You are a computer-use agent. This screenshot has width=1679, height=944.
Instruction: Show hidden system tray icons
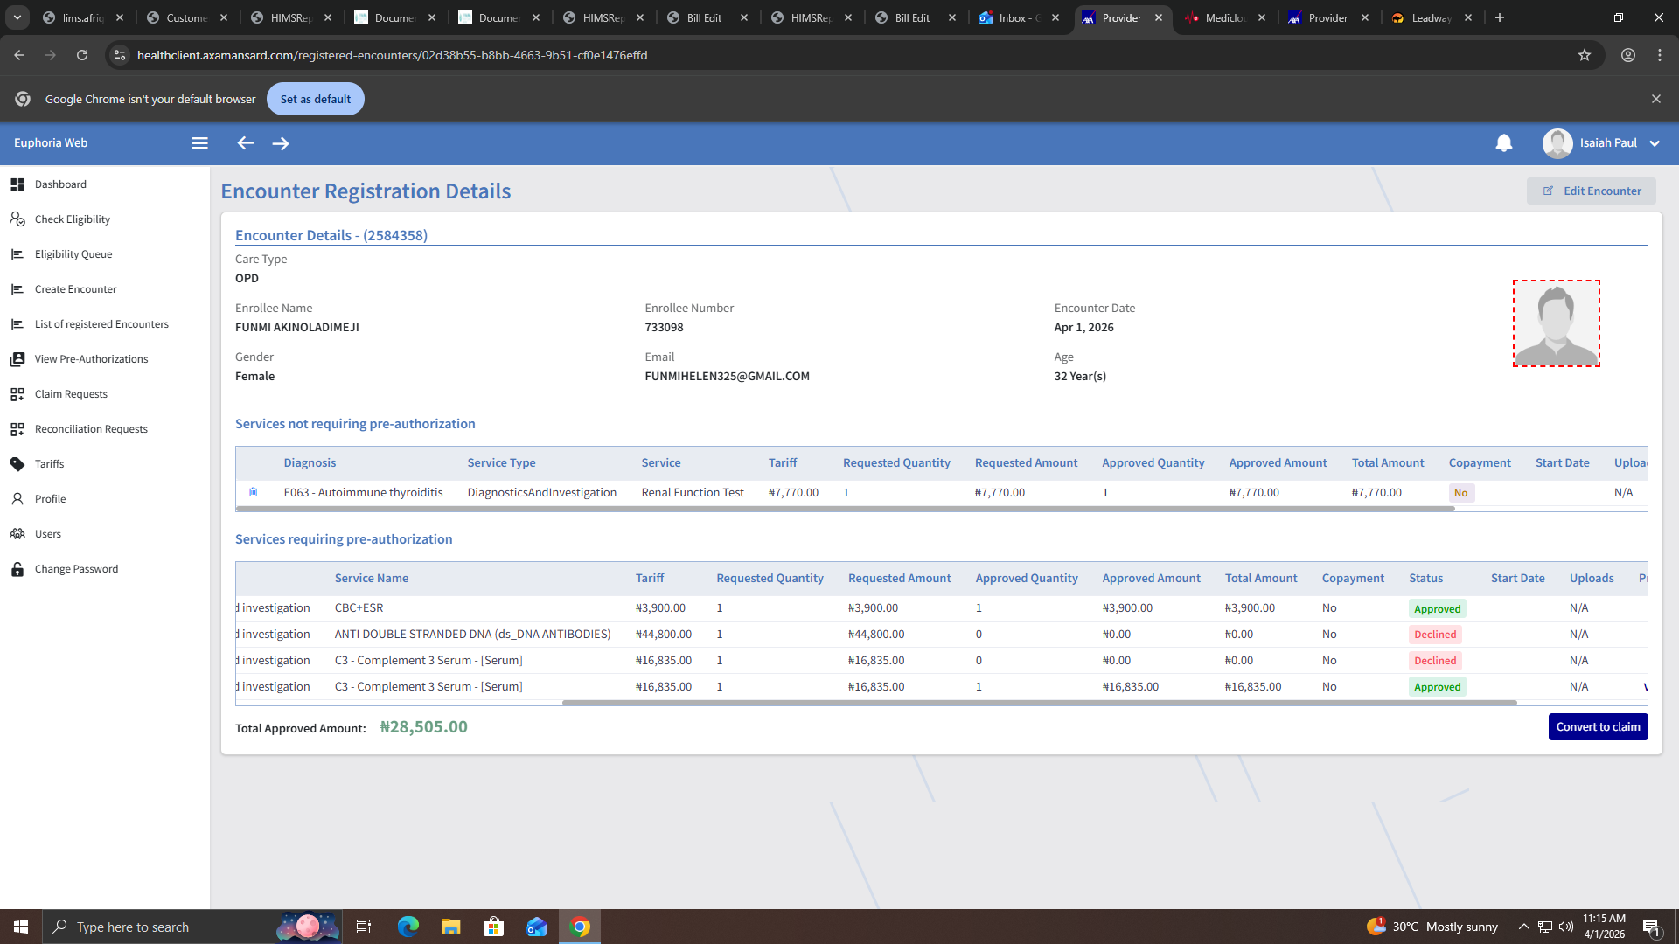[x=1523, y=927]
